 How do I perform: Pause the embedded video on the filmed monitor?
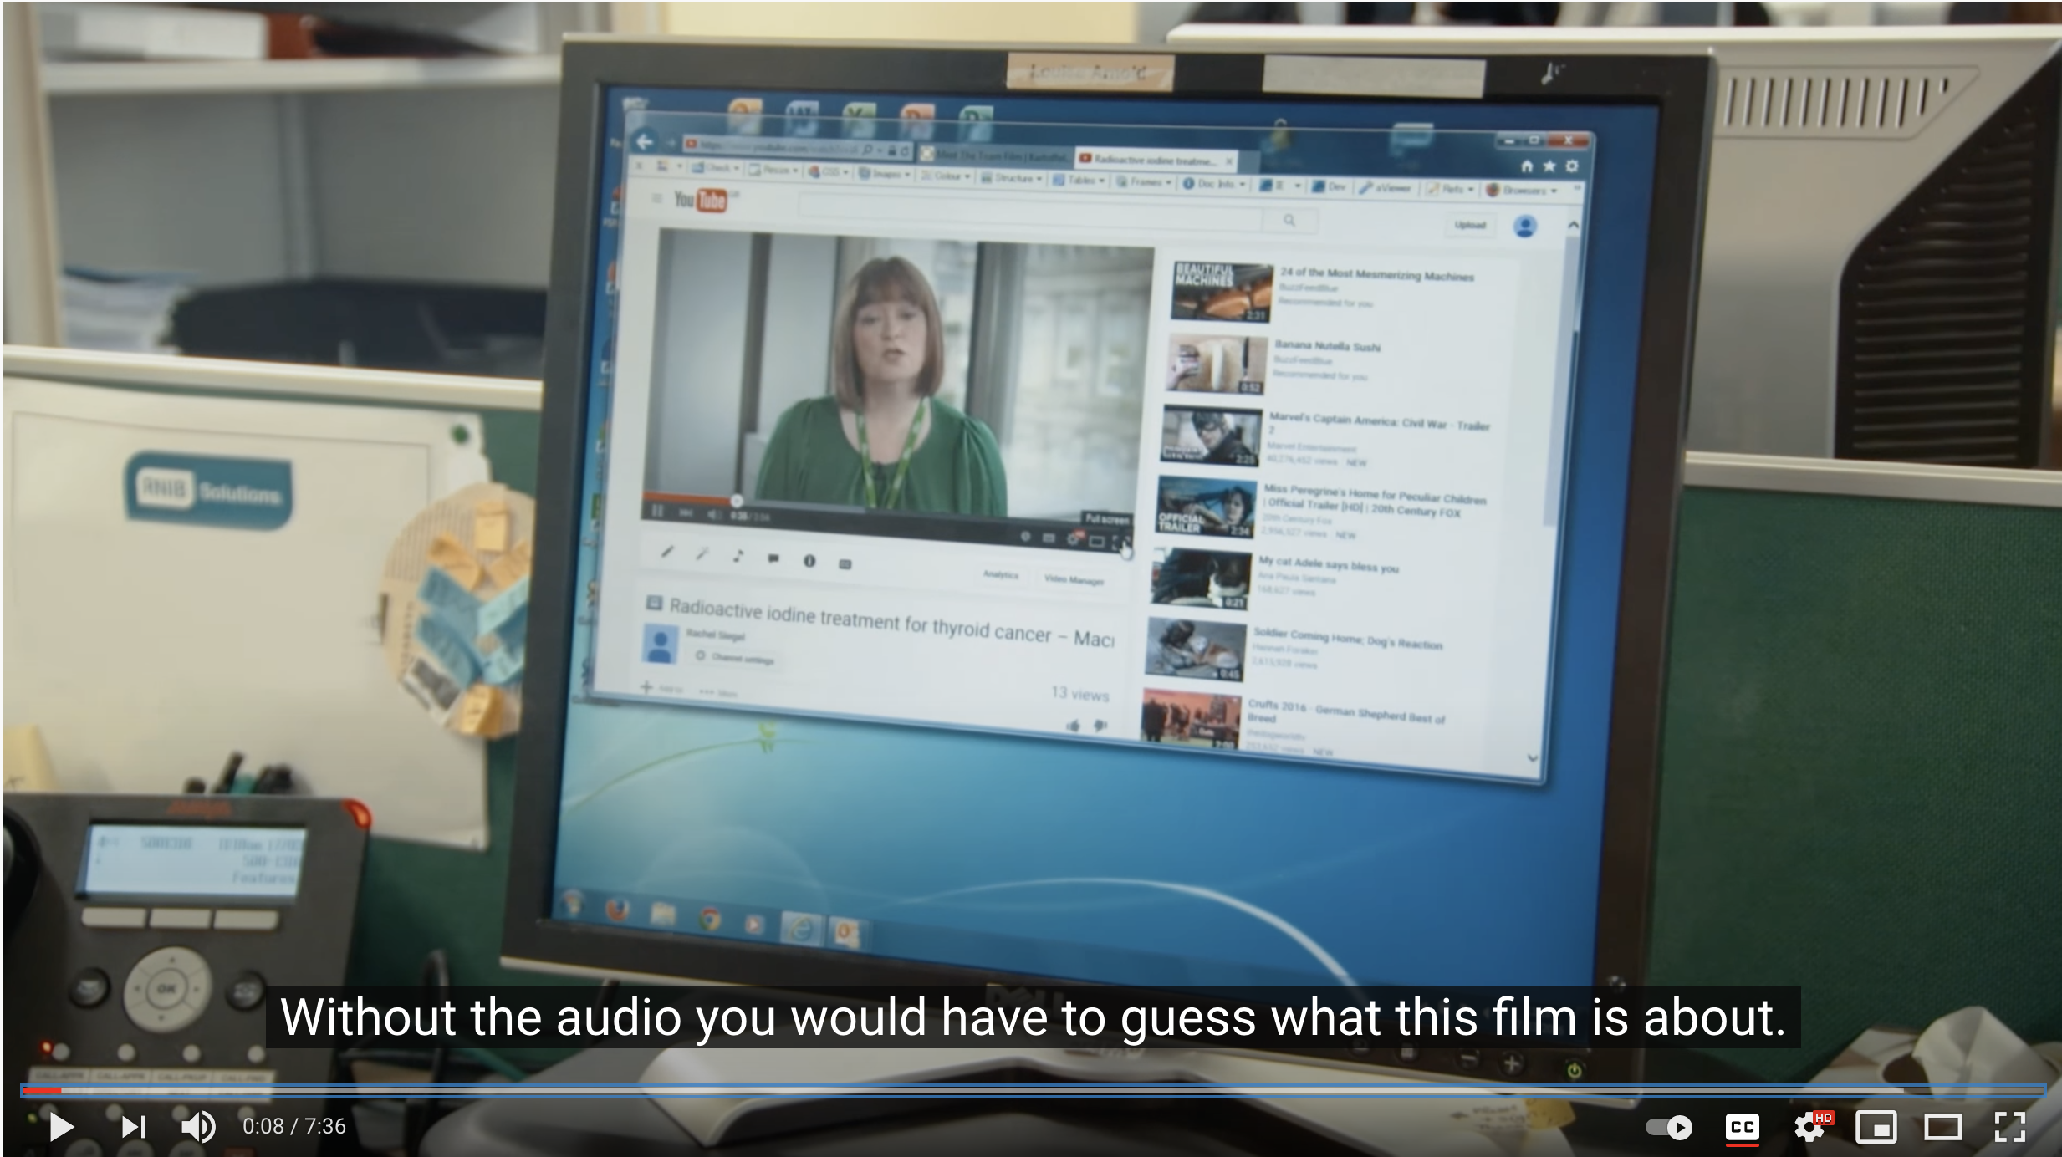pos(657,510)
